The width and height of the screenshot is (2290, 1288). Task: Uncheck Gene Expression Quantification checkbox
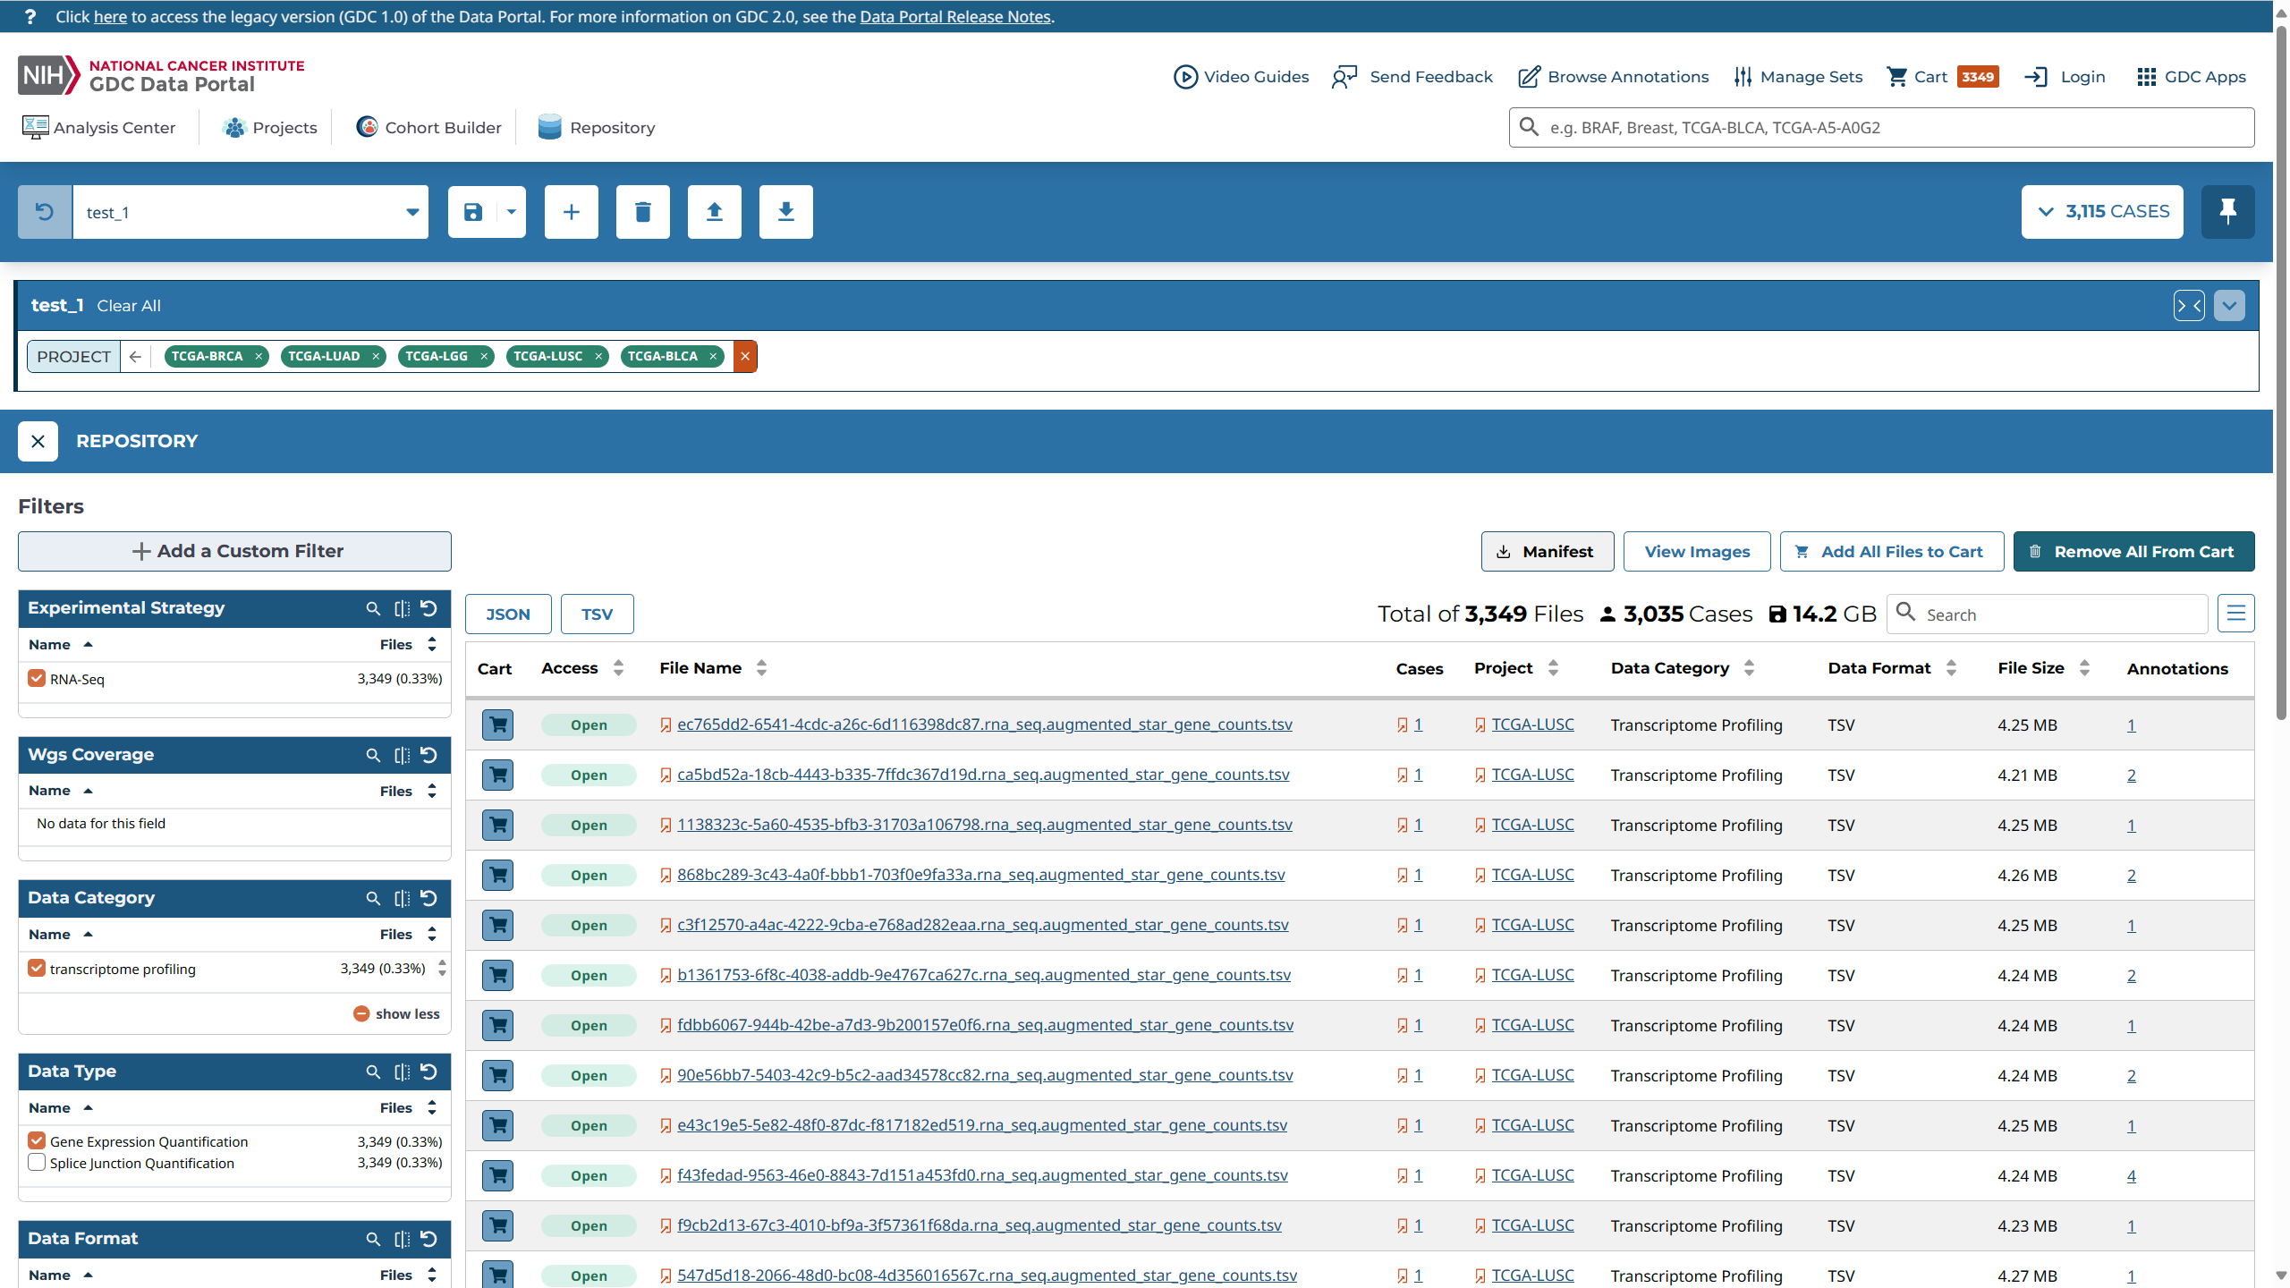click(x=37, y=1140)
